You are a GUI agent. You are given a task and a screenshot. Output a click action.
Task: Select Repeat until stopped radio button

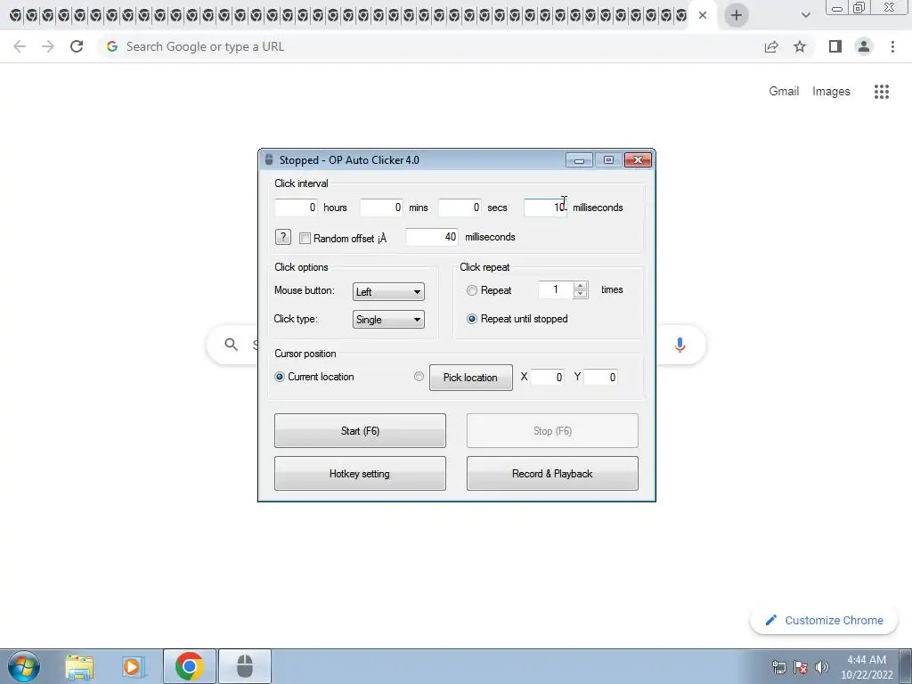472,319
